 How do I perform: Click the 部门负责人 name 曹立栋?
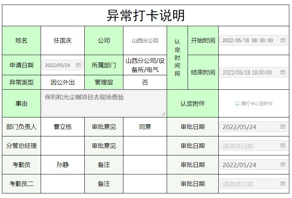click(x=63, y=127)
